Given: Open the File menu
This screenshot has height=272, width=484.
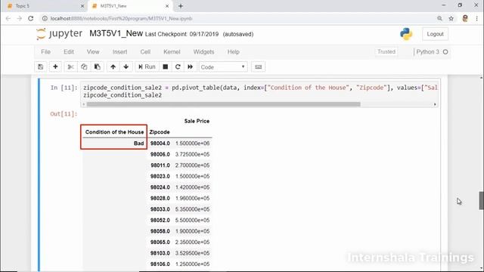Looking at the screenshot, I should tap(45, 52).
